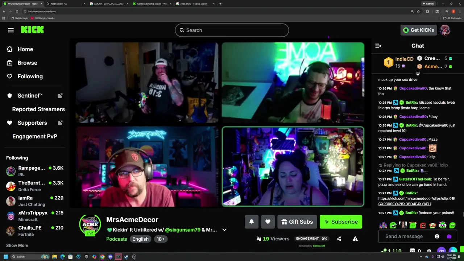Expand the chat leaderboard arrow
The width and height of the screenshot is (464, 261).
[x=418, y=74]
